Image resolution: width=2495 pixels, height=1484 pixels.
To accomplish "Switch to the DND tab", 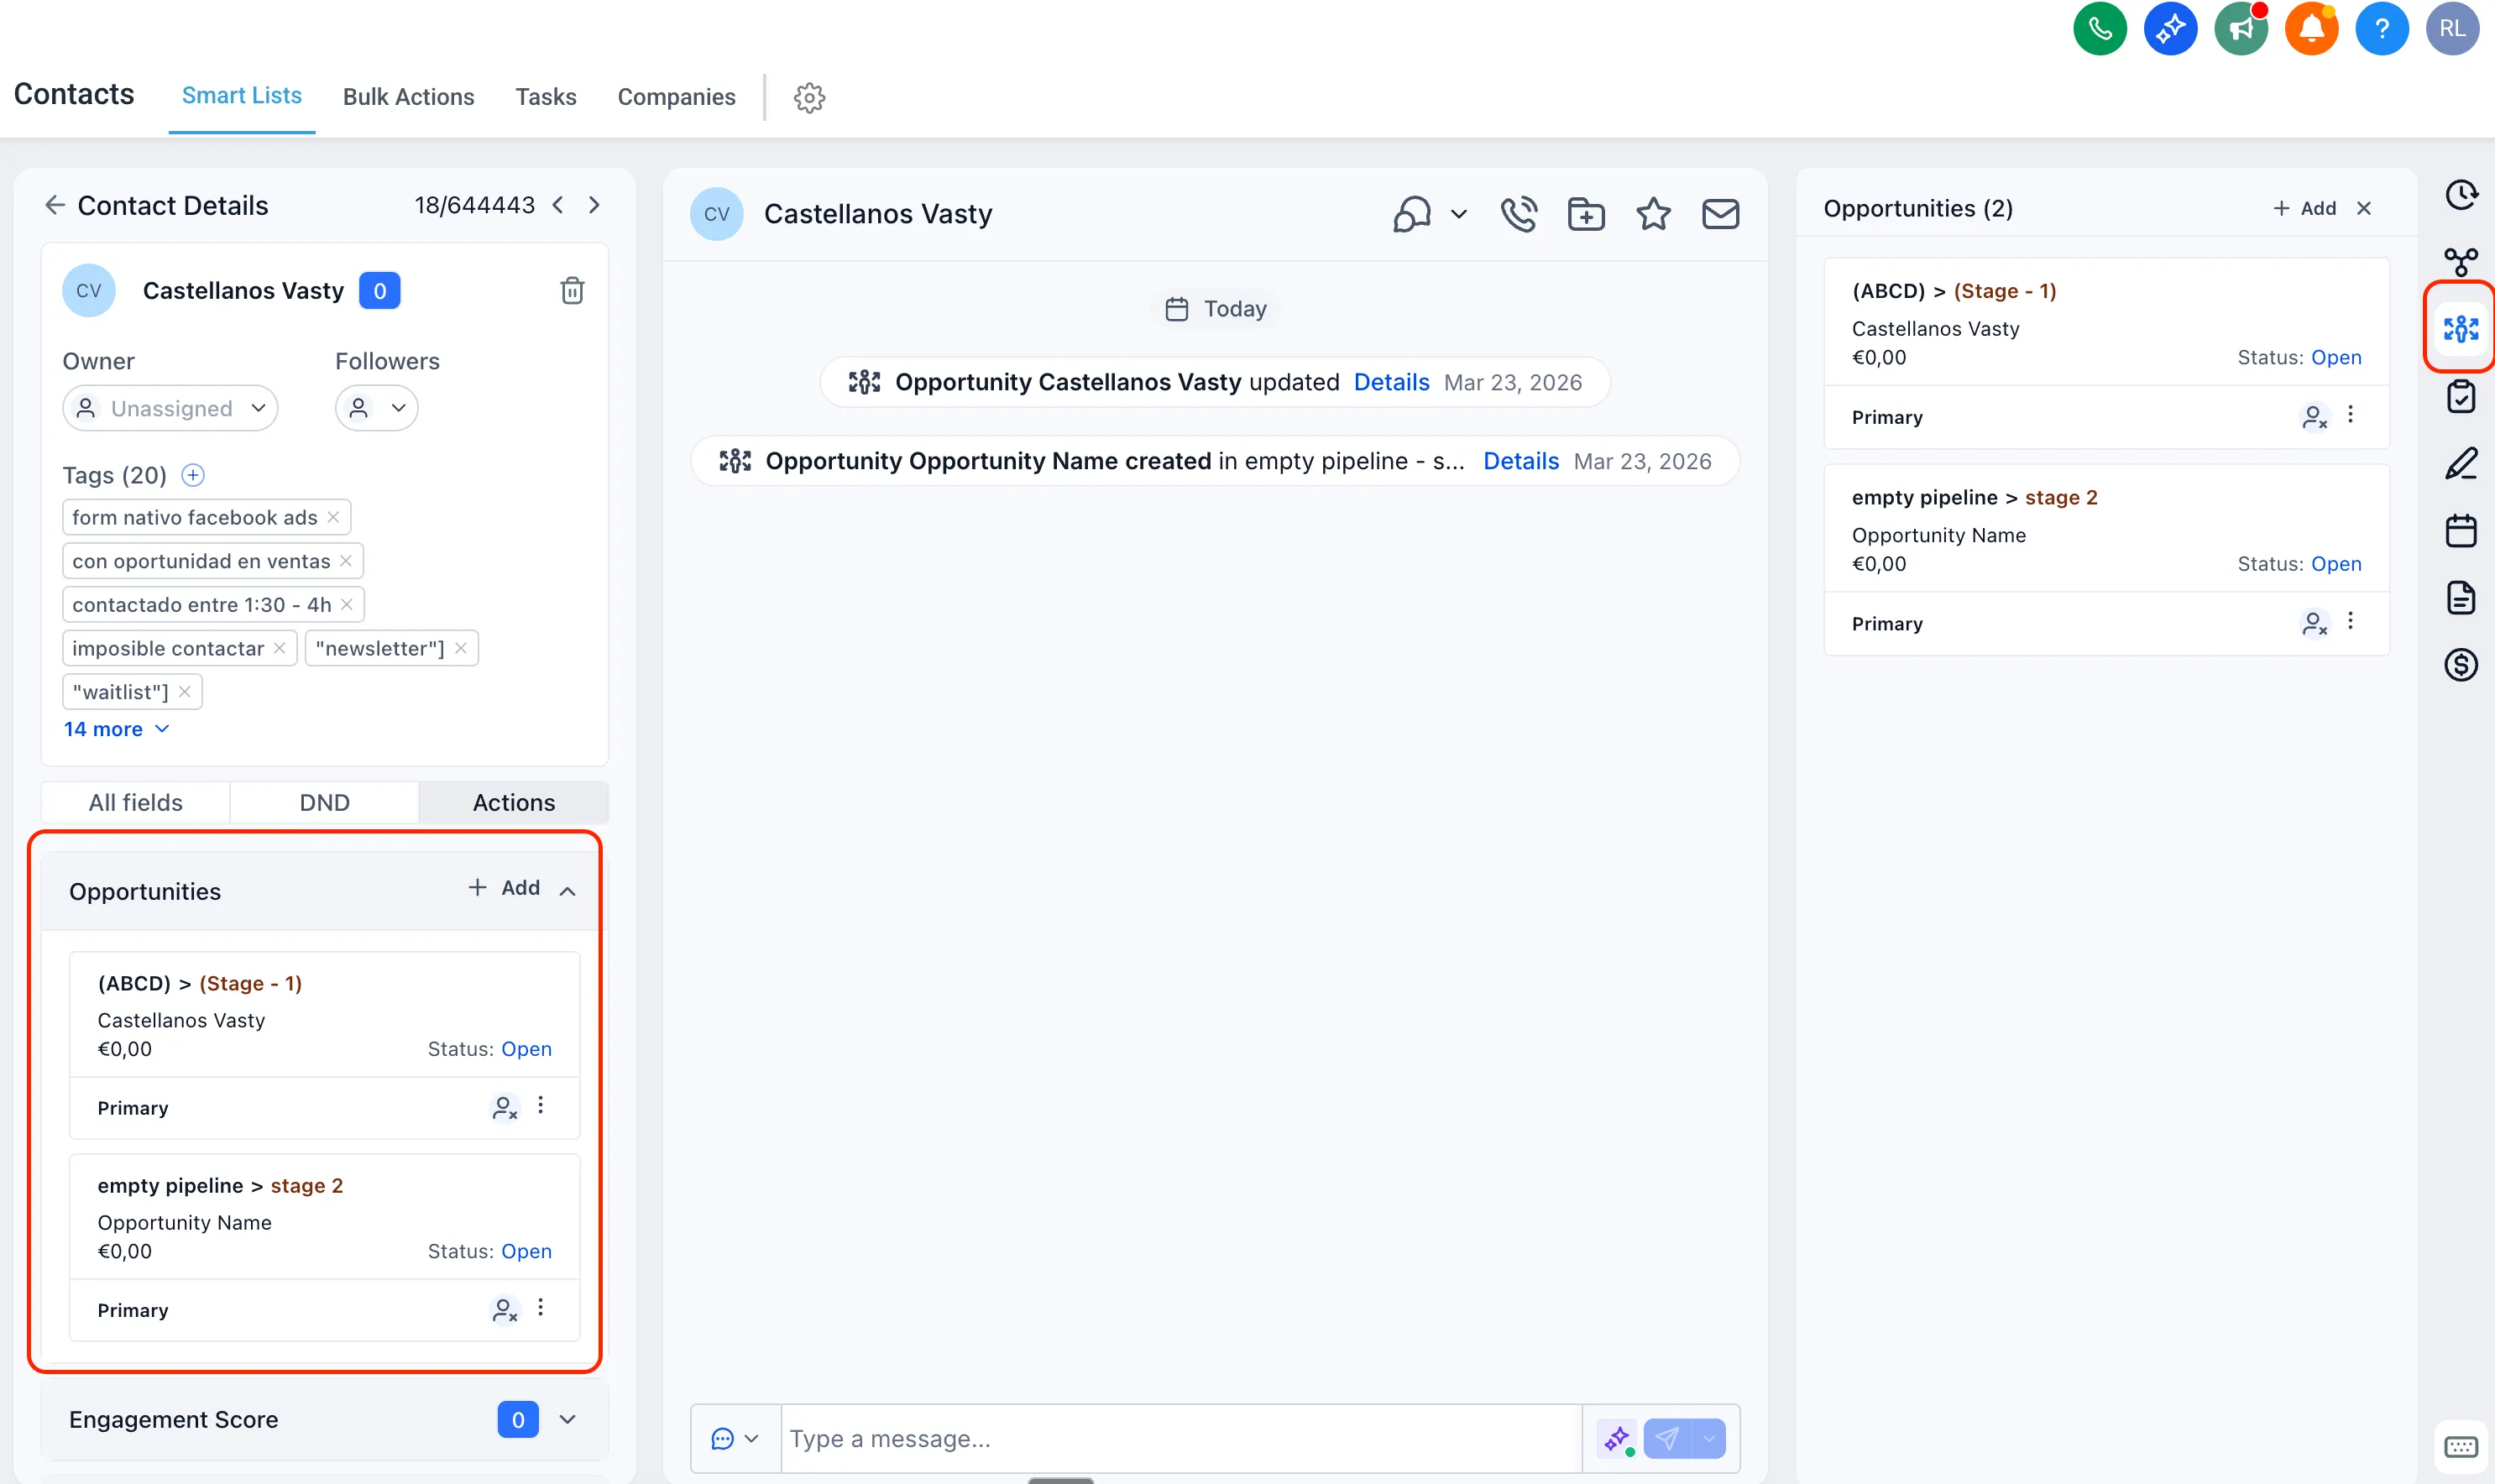I will coord(324,801).
